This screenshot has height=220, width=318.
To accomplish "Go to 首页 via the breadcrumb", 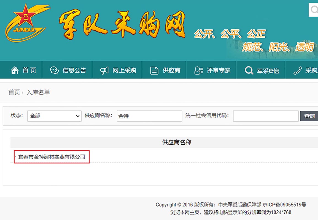I will (x=14, y=92).
